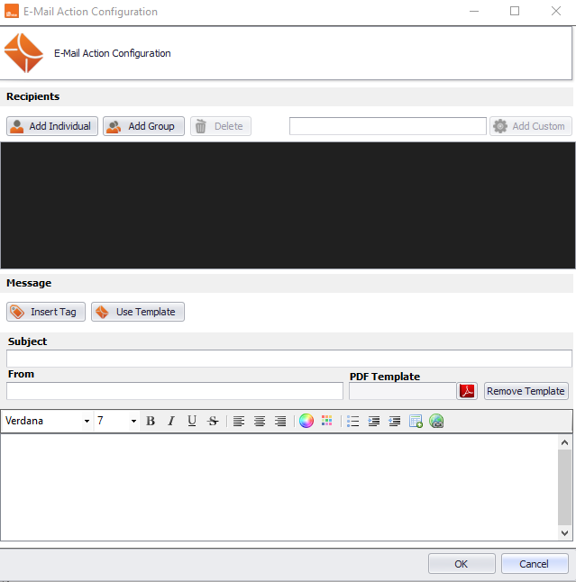
Task: Toggle bold formatting in message editor
Action: tap(151, 421)
